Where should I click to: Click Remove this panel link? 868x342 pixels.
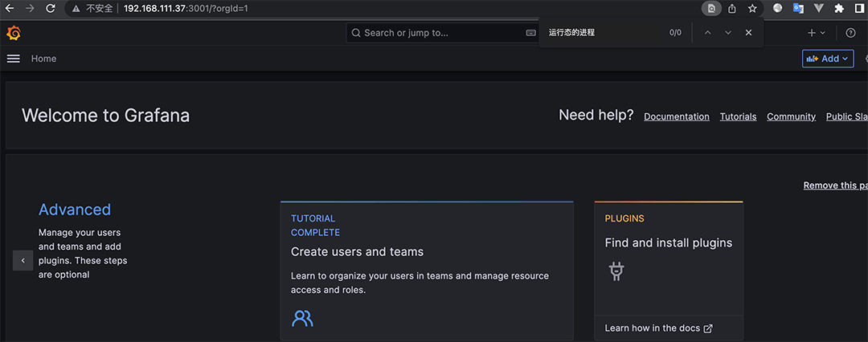(x=835, y=185)
